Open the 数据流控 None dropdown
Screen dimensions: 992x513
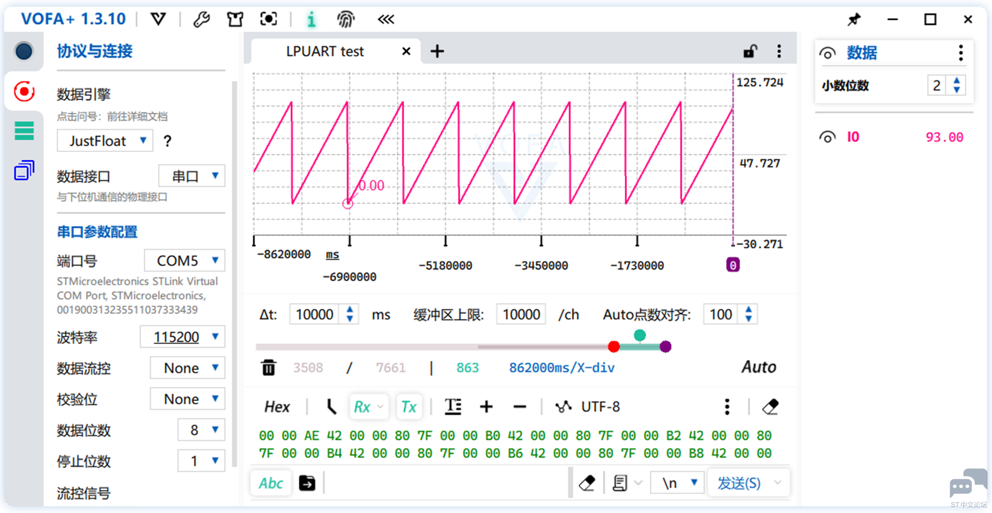(187, 368)
